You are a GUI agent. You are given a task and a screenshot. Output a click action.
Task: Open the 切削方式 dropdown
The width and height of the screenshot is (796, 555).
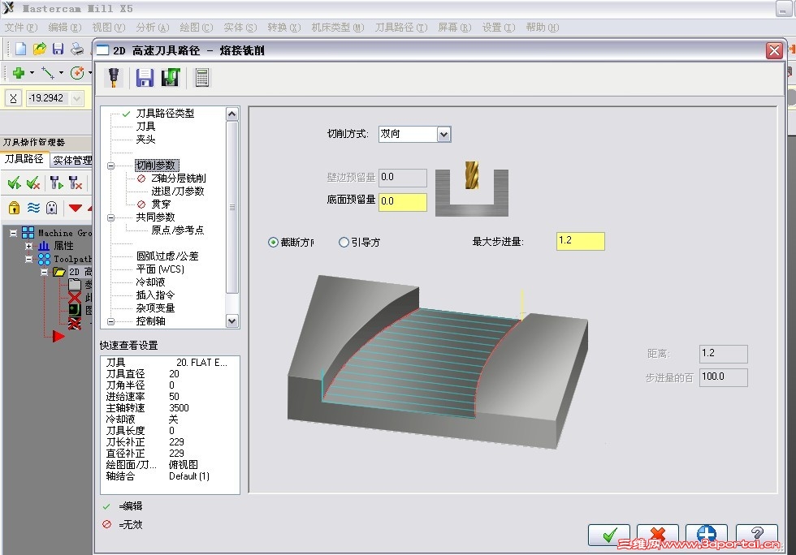click(443, 135)
